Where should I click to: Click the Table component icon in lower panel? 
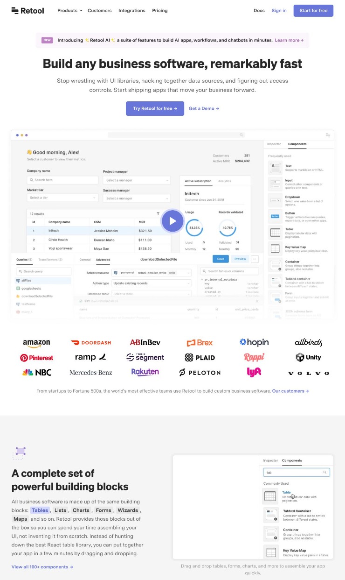click(x=270, y=496)
